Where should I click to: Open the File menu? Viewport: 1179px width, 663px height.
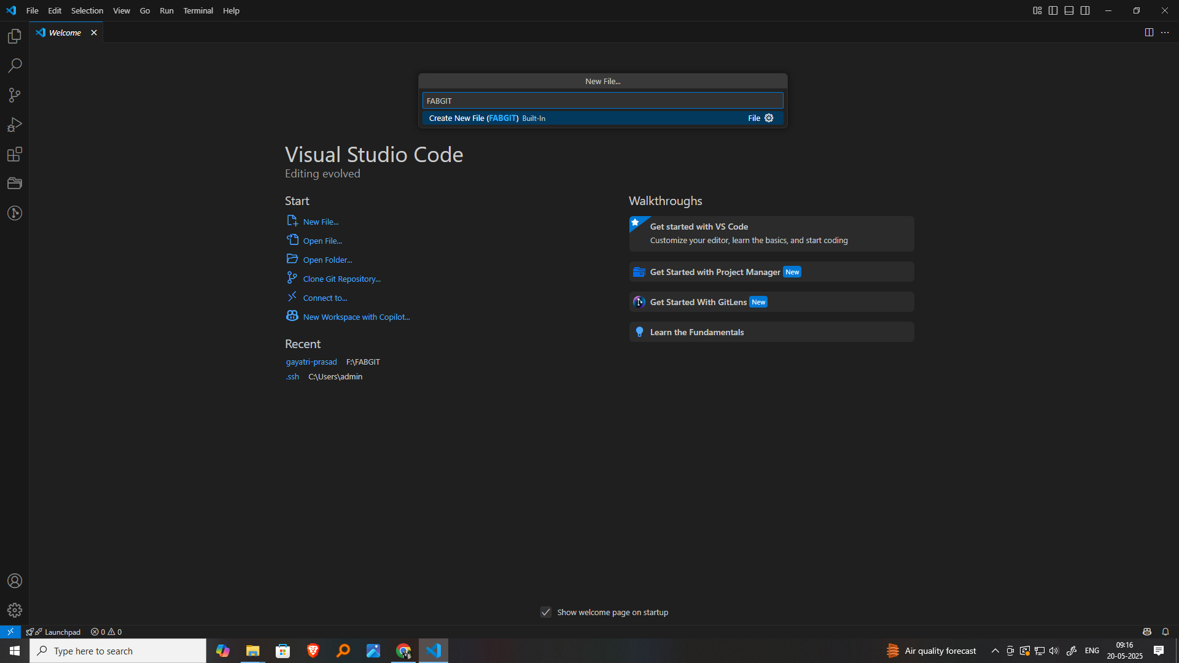(x=33, y=10)
